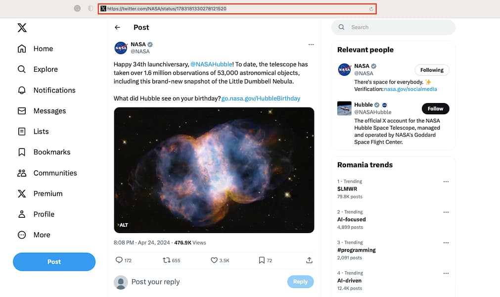Like NASA's post with the heart icon
Screen dimensions: 500x297
pos(214,260)
